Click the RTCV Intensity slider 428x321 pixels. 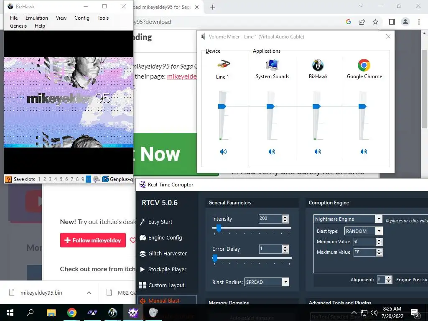[219, 229]
